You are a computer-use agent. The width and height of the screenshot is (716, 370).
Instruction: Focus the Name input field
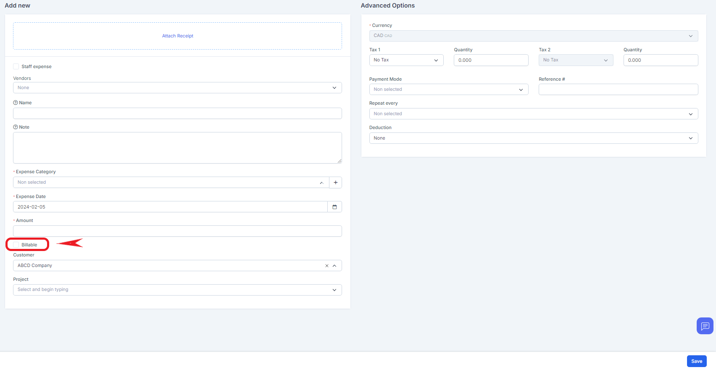[x=177, y=114]
